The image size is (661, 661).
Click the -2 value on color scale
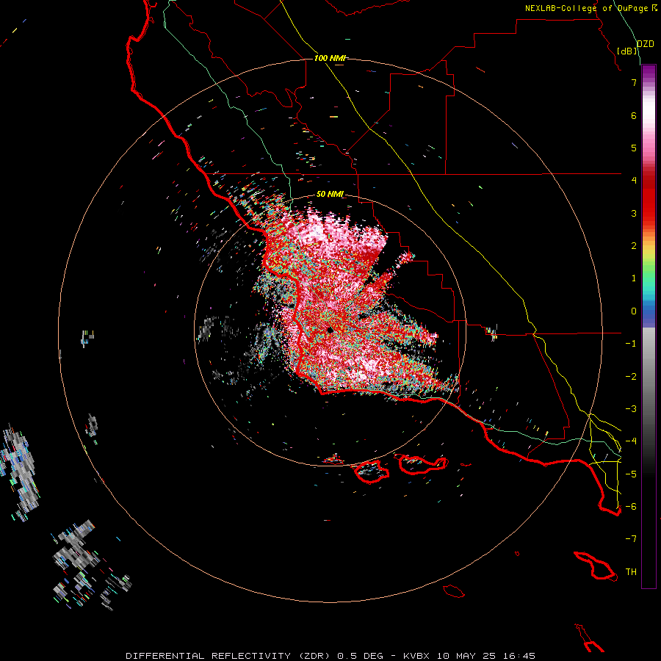pos(631,376)
